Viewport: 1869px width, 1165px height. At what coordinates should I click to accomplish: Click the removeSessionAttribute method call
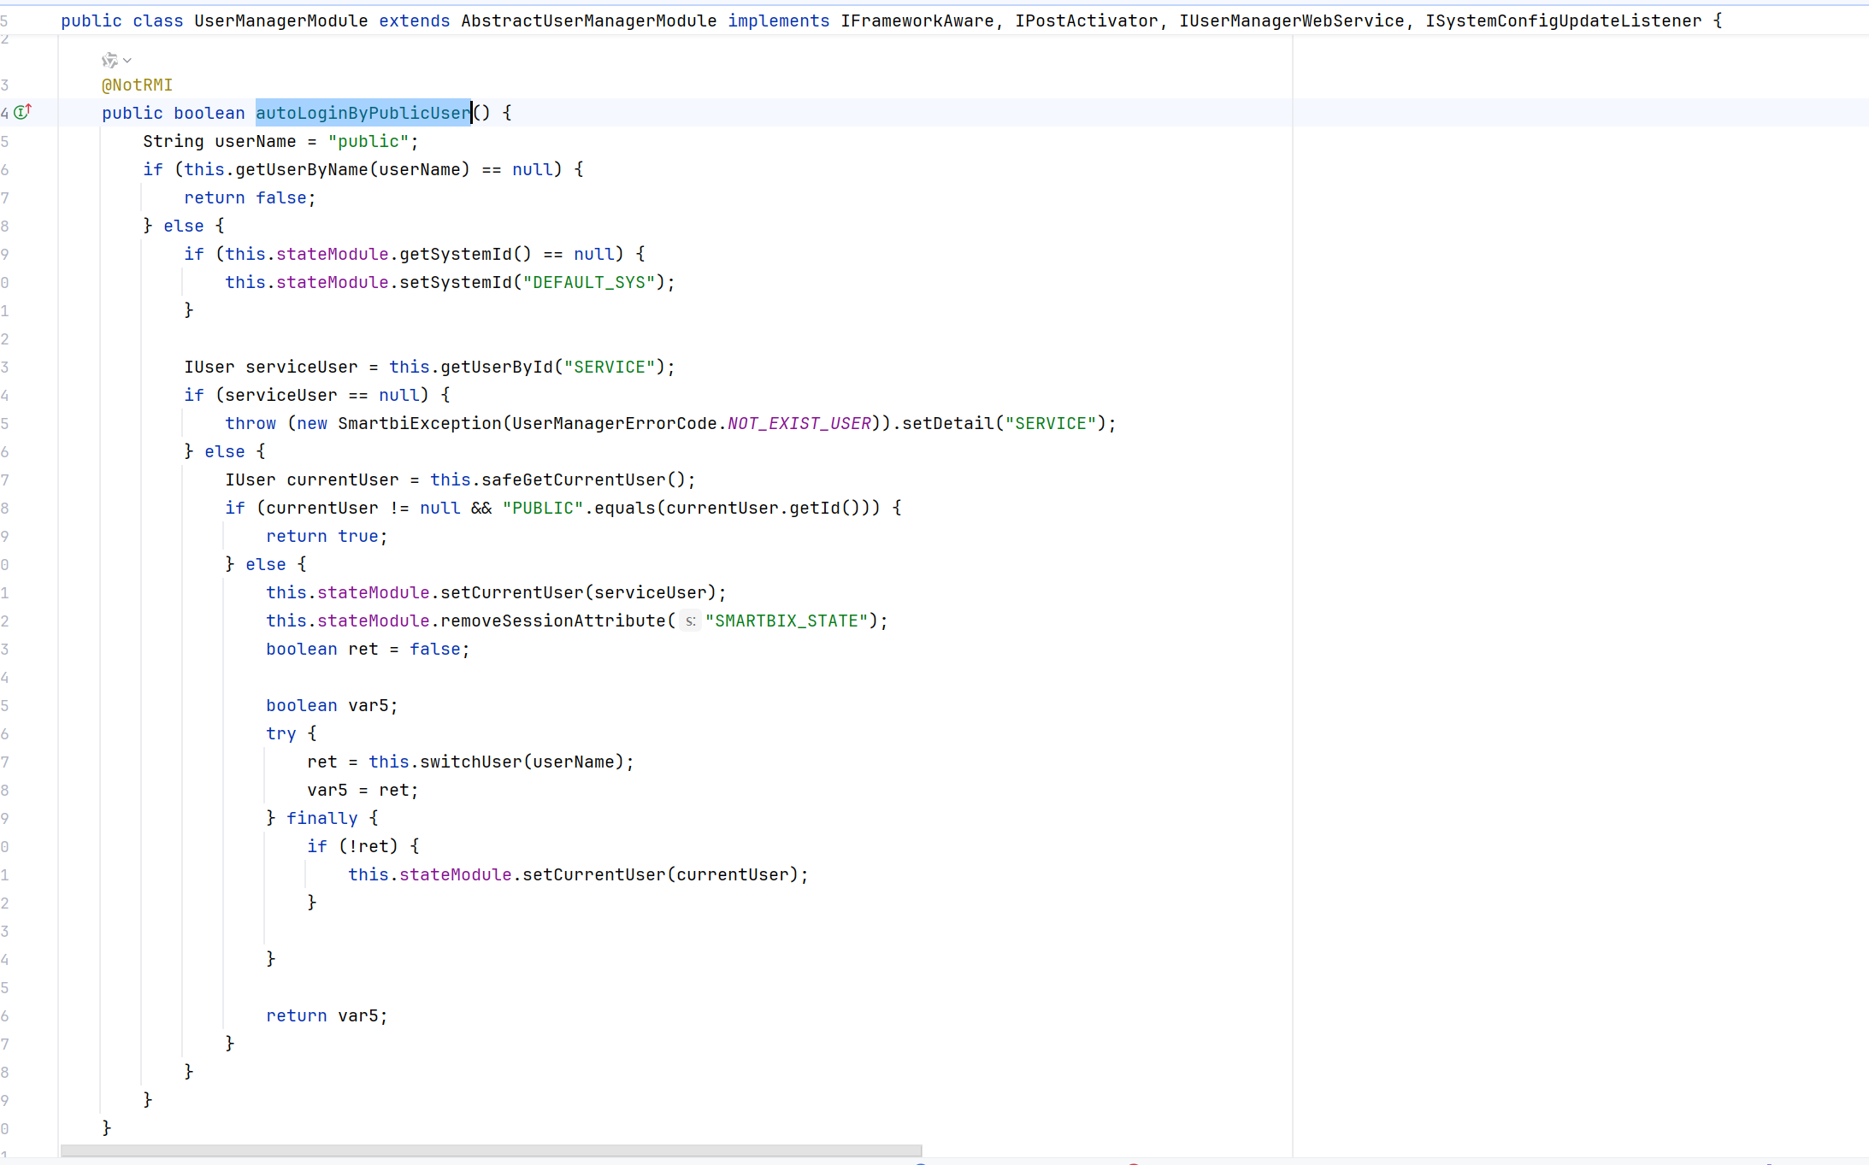(552, 621)
